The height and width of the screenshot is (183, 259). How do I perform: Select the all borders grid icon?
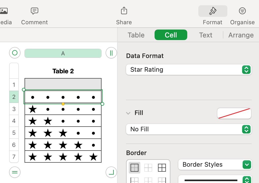pos(162,168)
